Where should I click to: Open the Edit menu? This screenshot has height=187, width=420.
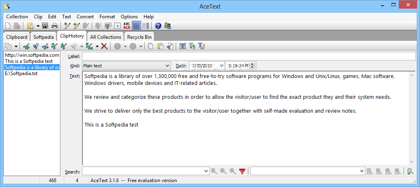[52, 17]
